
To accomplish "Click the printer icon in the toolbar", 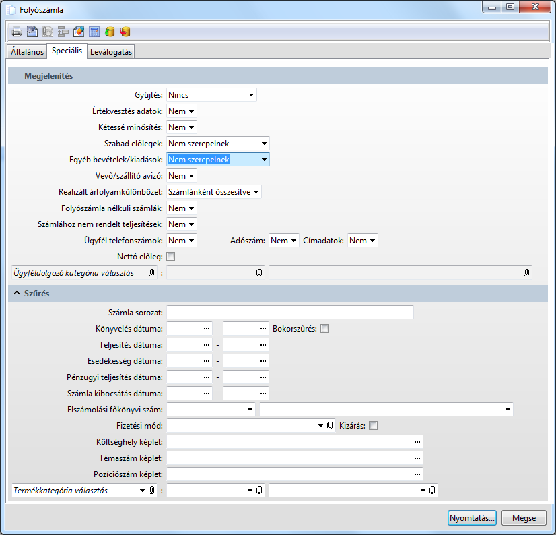I will tap(17, 32).
